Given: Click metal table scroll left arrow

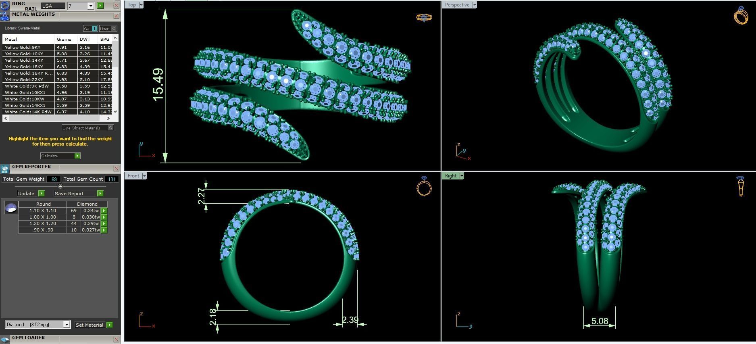Looking at the screenshot, I should [6, 118].
